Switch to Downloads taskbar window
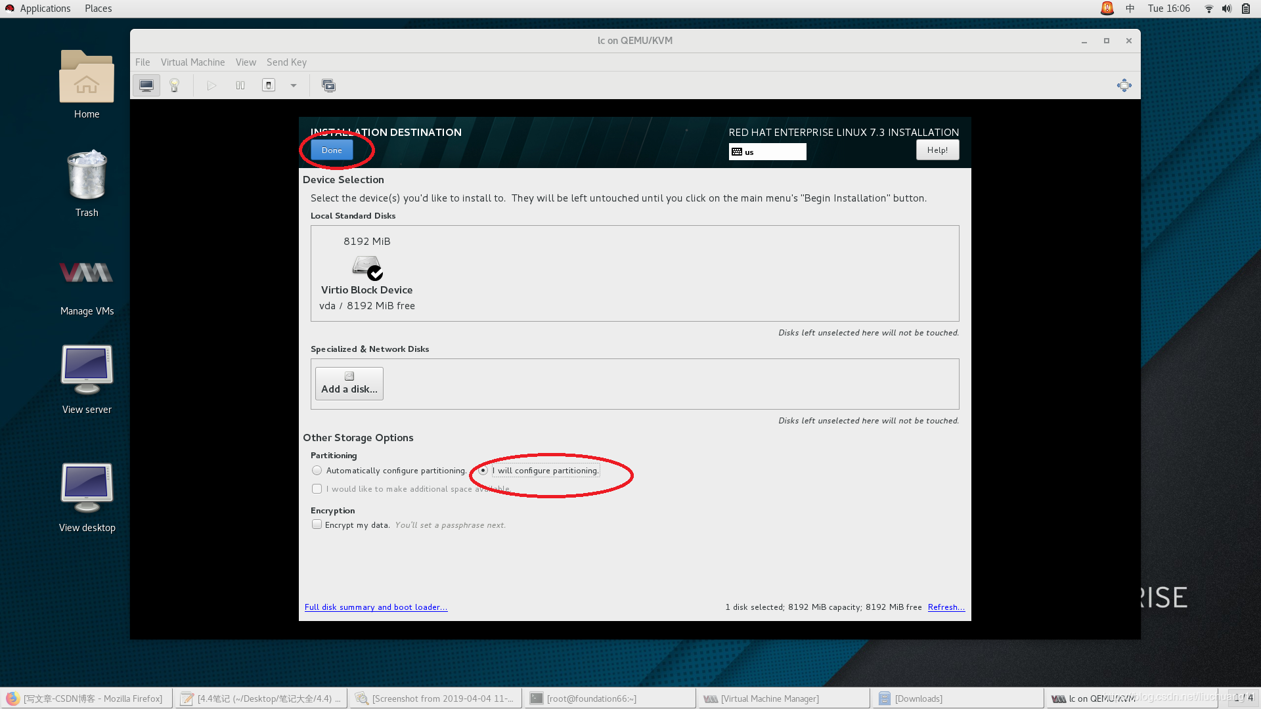Screen dimensions: 1261x709 [x=959, y=698]
